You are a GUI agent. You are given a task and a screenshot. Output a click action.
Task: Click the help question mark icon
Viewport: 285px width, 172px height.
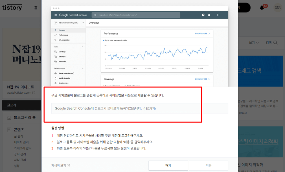click(x=203, y=15)
